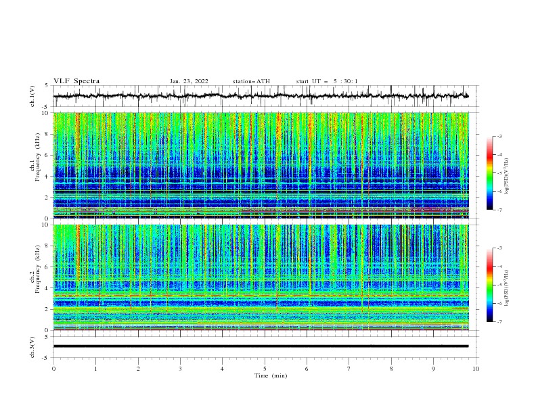Click the "-3" tick on ch.1 colorbar
536x414 pixels.
[x=499, y=136]
